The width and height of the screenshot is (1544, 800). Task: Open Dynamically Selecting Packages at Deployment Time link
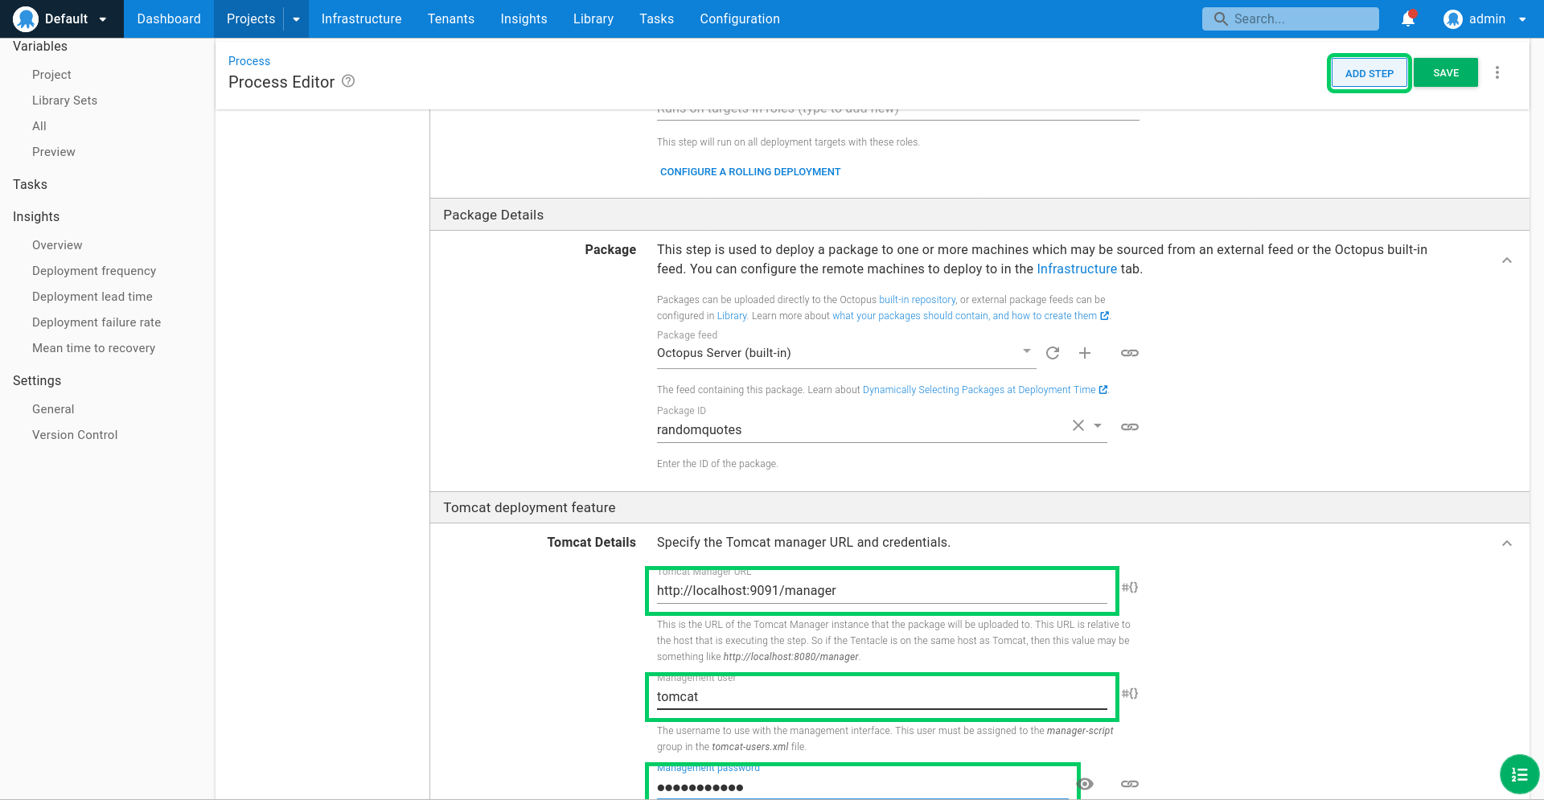point(984,390)
